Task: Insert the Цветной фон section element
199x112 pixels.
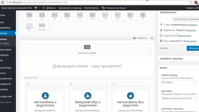Action: [29, 27]
